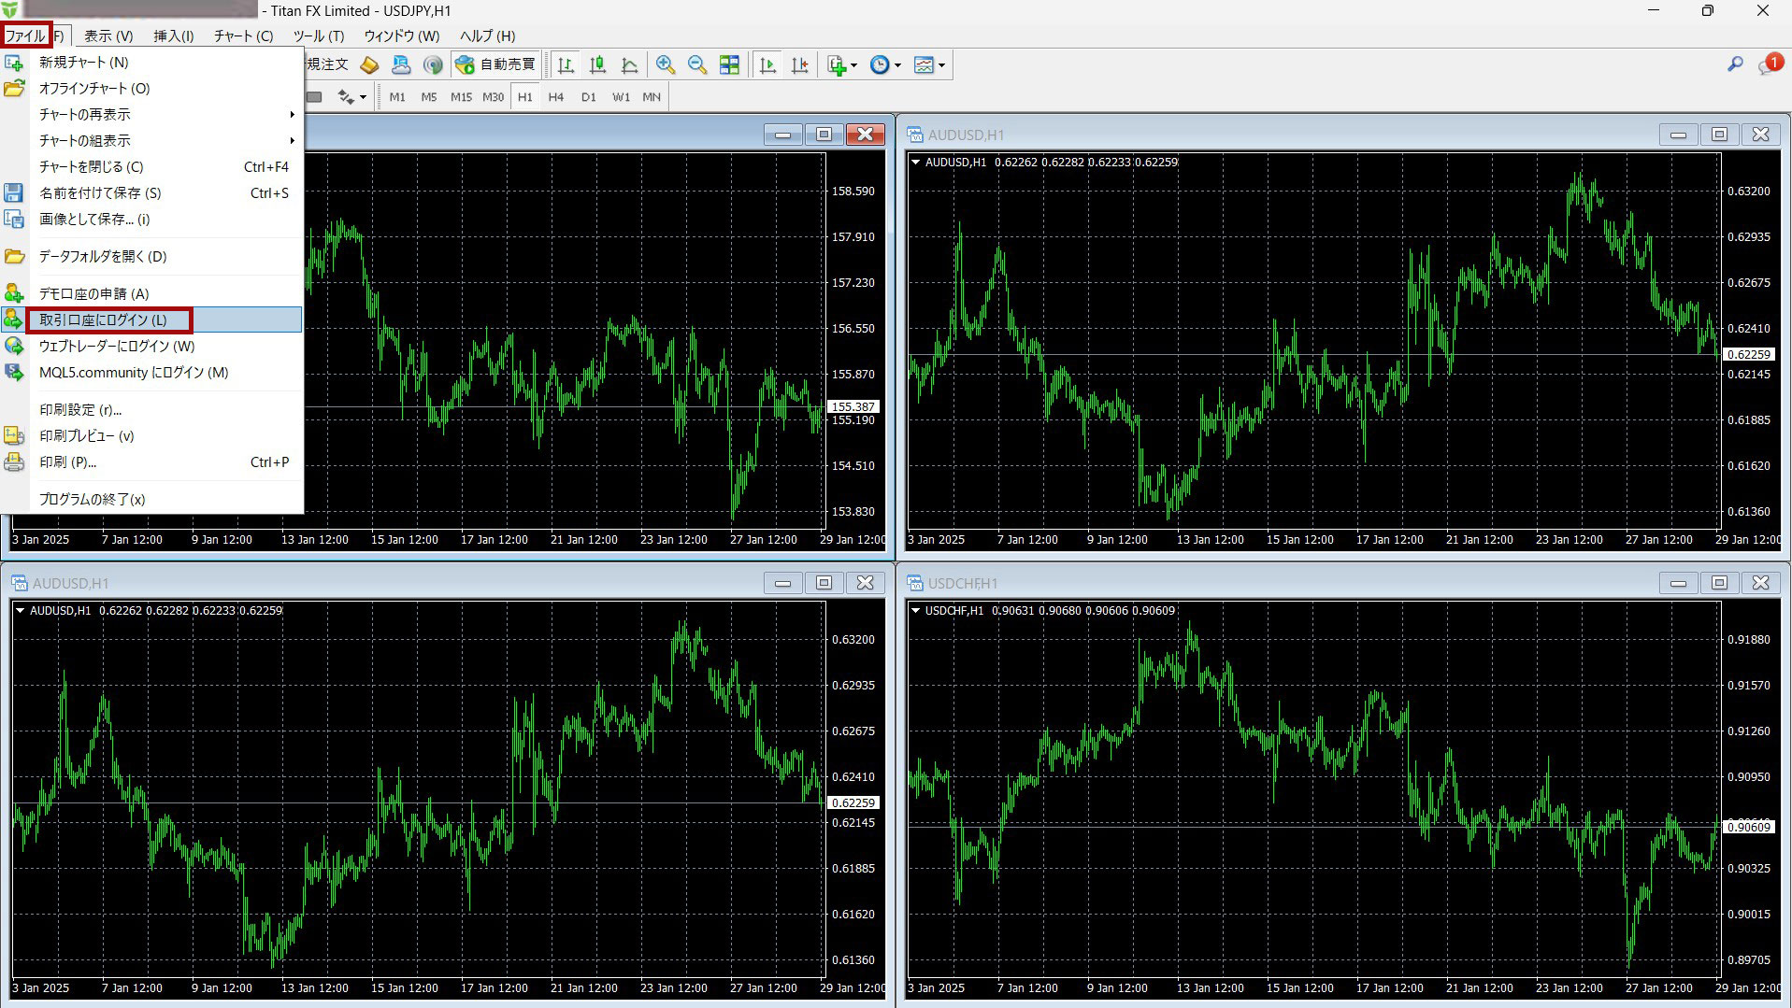
Task: Toggle the Chart Shift button
Action: tap(799, 64)
